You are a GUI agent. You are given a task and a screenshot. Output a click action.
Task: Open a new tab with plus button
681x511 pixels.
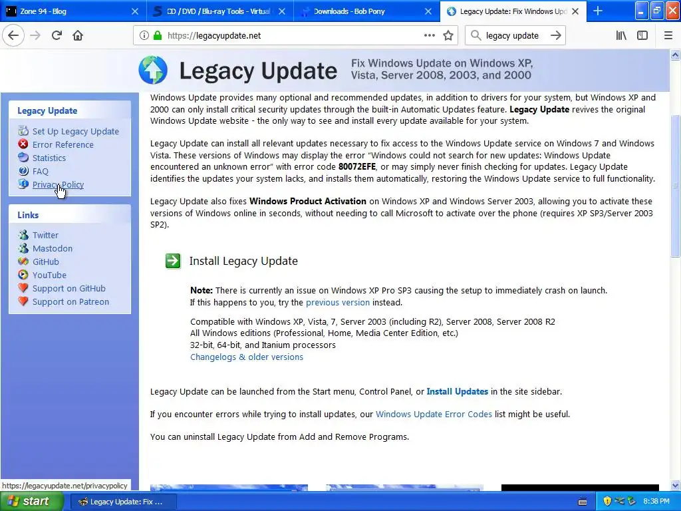coord(598,11)
